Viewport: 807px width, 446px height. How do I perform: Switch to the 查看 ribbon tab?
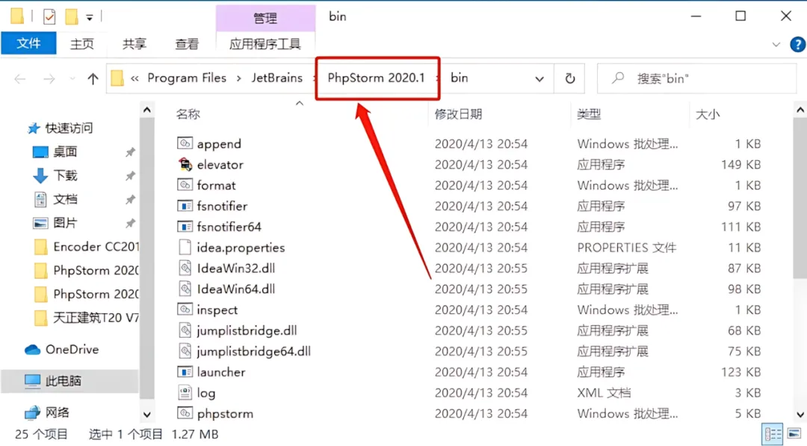point(187,44)
